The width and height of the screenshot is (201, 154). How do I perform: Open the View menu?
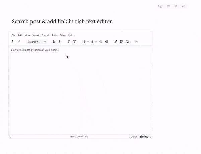[27, 35]
